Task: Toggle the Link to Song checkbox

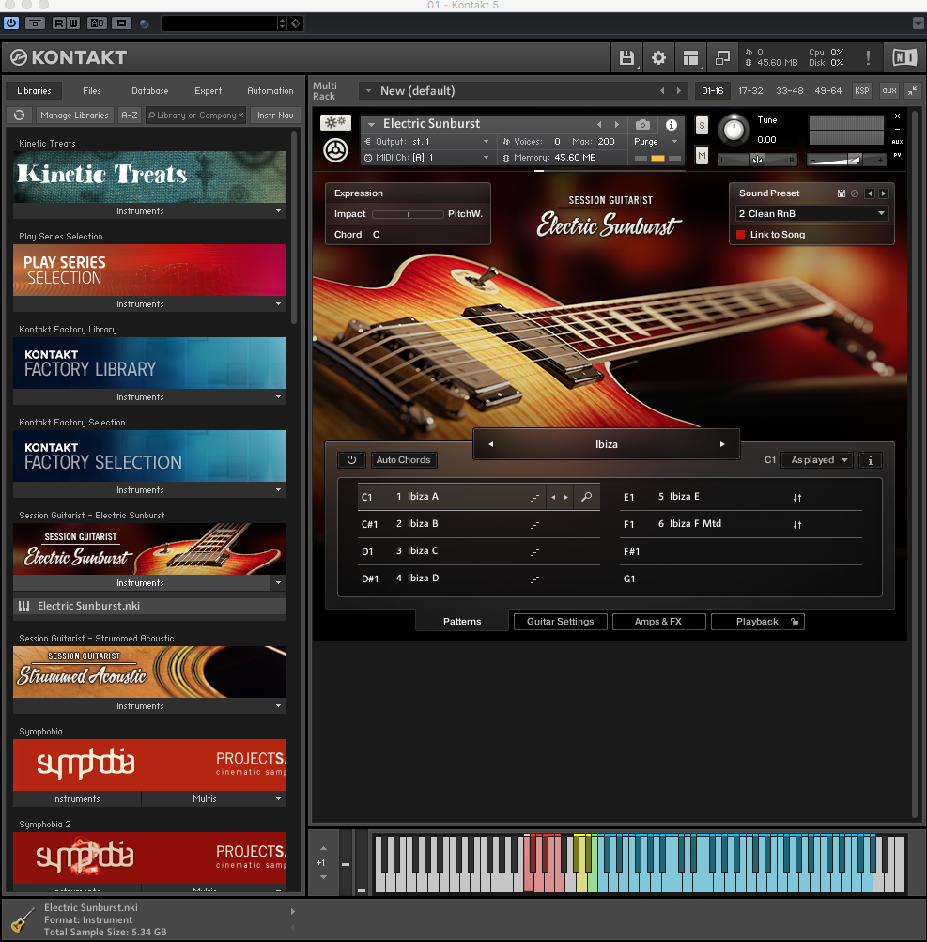Action: [741, 235]
